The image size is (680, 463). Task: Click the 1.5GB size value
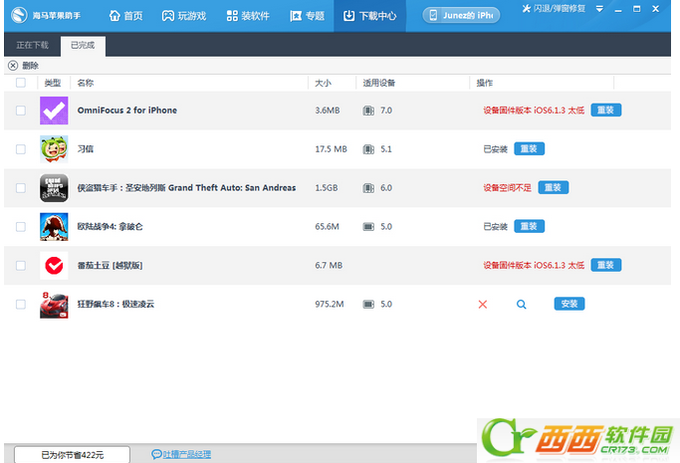coord(327,188)
